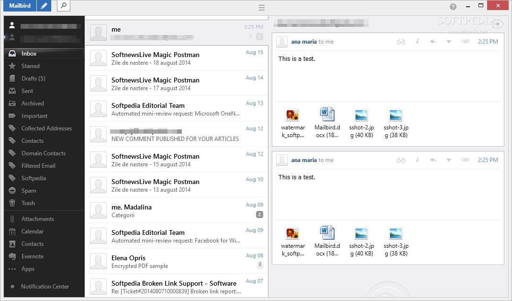
Task: Toggle read state with the glasses icon
Action: pos(401,42)
